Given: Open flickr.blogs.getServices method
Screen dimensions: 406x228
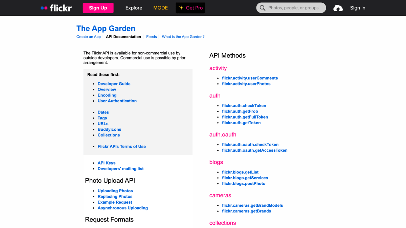Looking at the screenshot, I should pos(245,178).
